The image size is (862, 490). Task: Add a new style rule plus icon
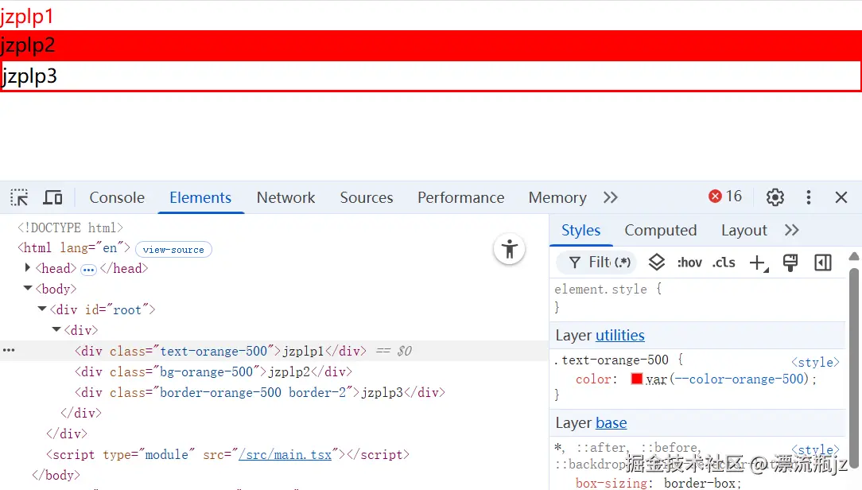[x=759, y=263]
